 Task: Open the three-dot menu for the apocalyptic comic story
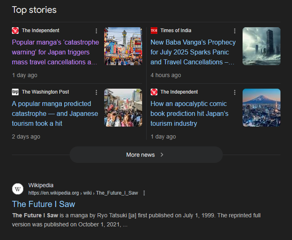[x=235, y=92]
